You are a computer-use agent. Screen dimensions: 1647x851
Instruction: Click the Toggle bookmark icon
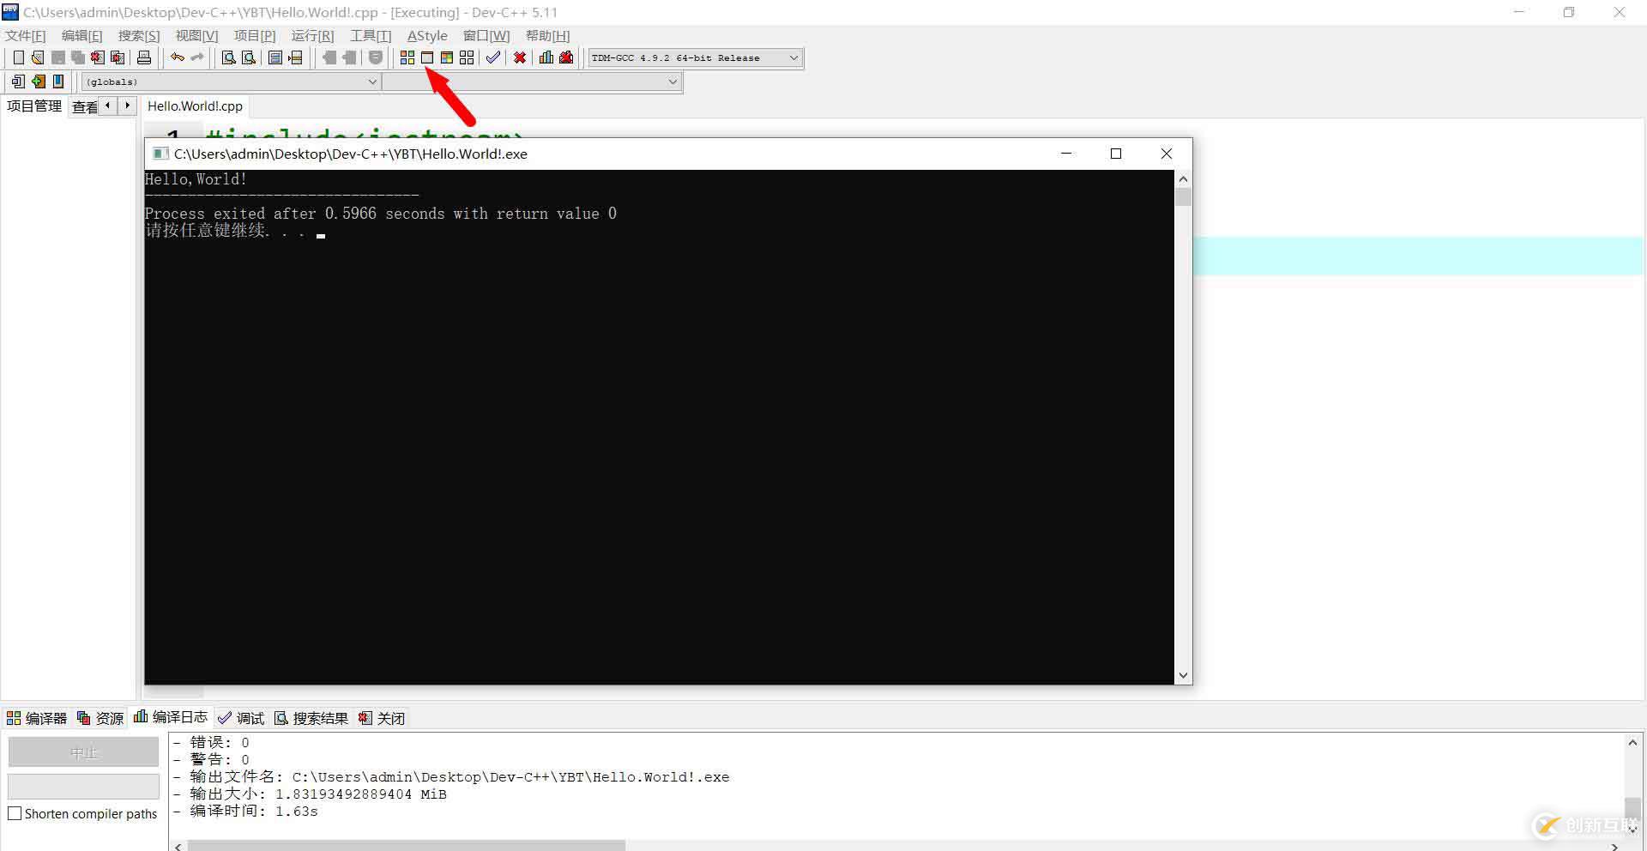point(275,57)
